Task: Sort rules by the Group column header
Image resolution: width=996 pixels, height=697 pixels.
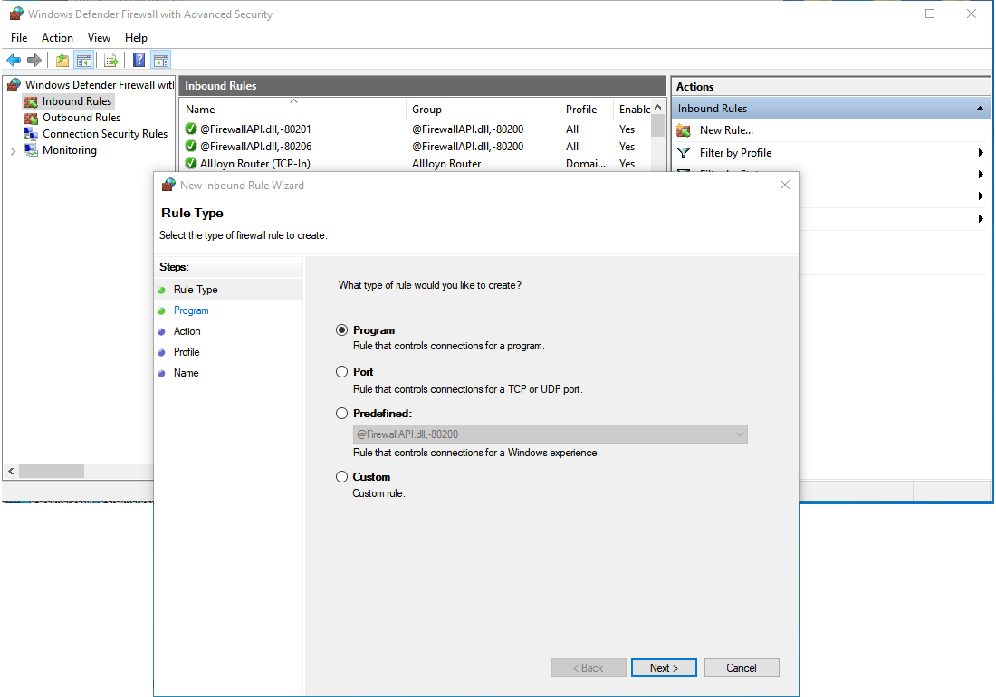Action: pyautogui.click(x=483, y=110)
